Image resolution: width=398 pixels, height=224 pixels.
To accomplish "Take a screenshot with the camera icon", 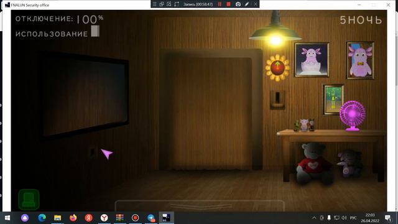I will pos(238,4).
